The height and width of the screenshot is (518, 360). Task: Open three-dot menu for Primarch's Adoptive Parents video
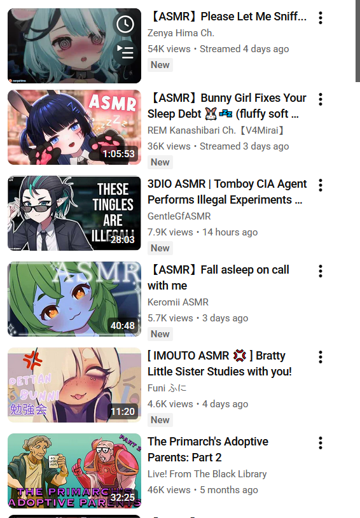[x=321, y=443]
